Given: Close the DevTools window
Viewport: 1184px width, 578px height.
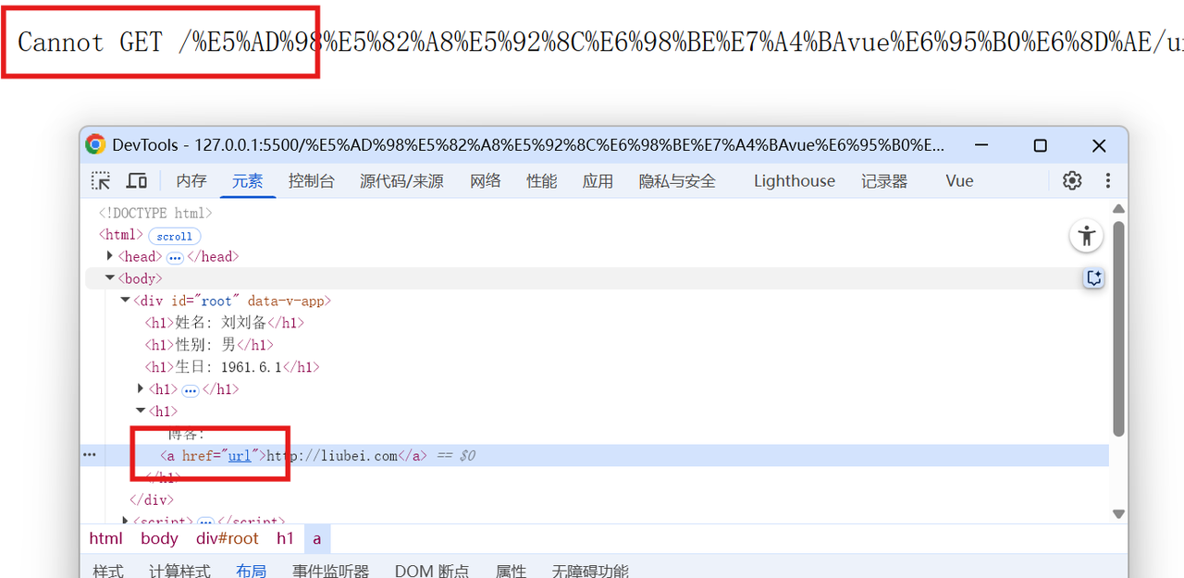Looking at the screenshot, I should pos(1099,145).
